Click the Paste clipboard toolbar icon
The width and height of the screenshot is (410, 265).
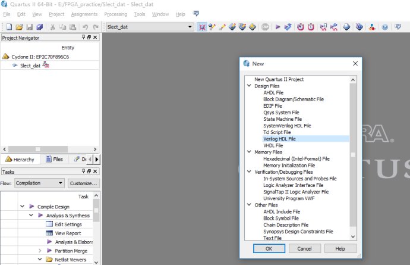point(72,27)
